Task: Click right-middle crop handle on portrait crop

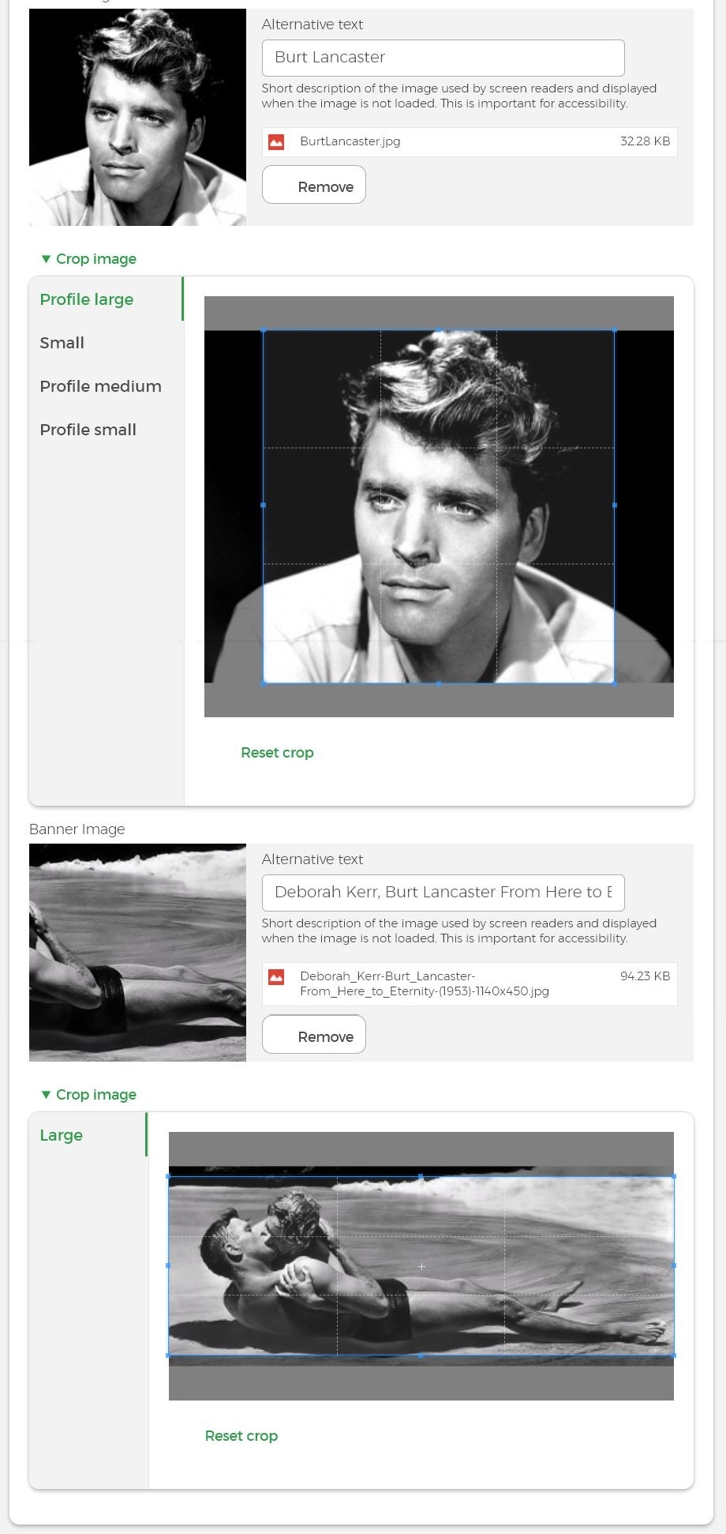Action: (x=614, y=505)
